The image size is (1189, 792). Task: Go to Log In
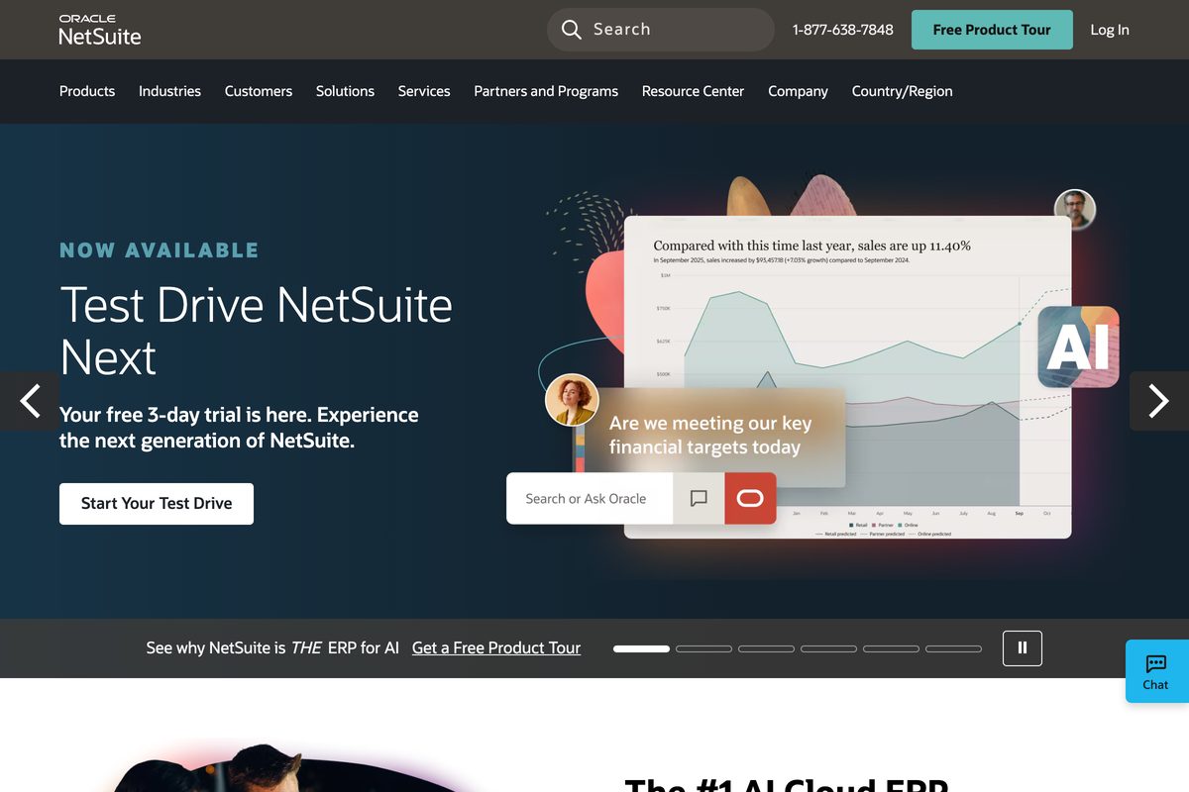coord(1110,30)
